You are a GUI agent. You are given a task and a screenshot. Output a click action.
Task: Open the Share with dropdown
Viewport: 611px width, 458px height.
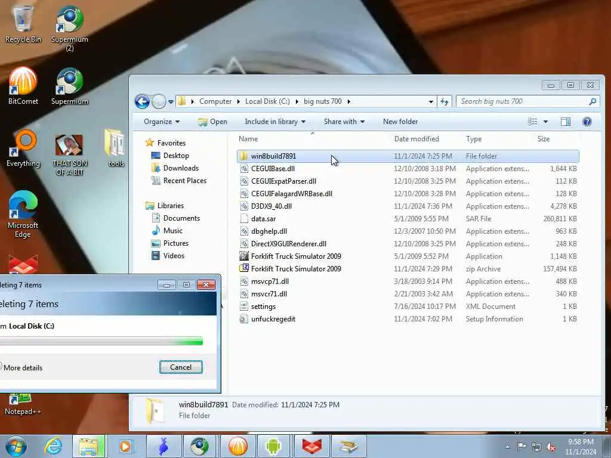point(344,122)
